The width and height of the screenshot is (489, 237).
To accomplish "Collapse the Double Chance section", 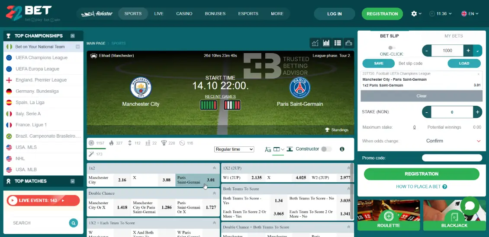I will coord(214,193).
